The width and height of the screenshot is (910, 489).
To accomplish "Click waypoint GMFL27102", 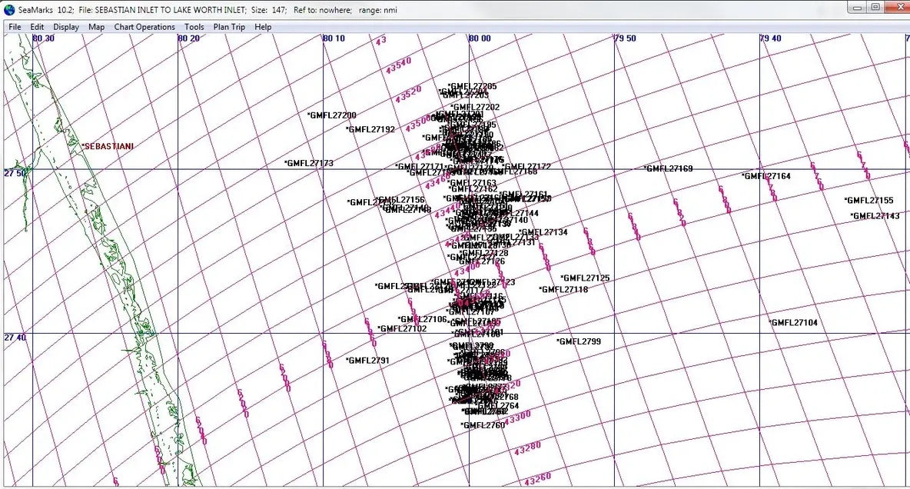I will pyautogui.click(x=402, y=329).
